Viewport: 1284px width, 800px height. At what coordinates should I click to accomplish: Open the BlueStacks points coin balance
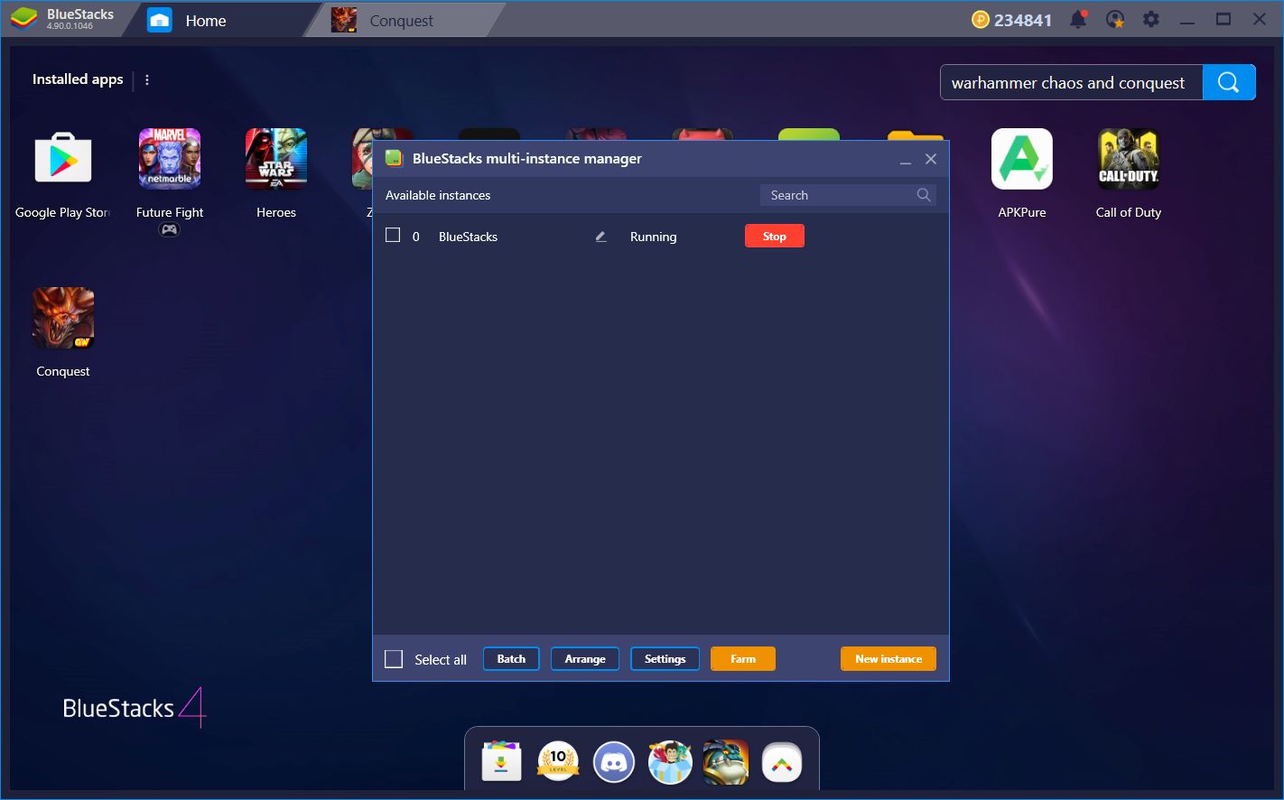pyautogui.click(x=1011, y=20)
